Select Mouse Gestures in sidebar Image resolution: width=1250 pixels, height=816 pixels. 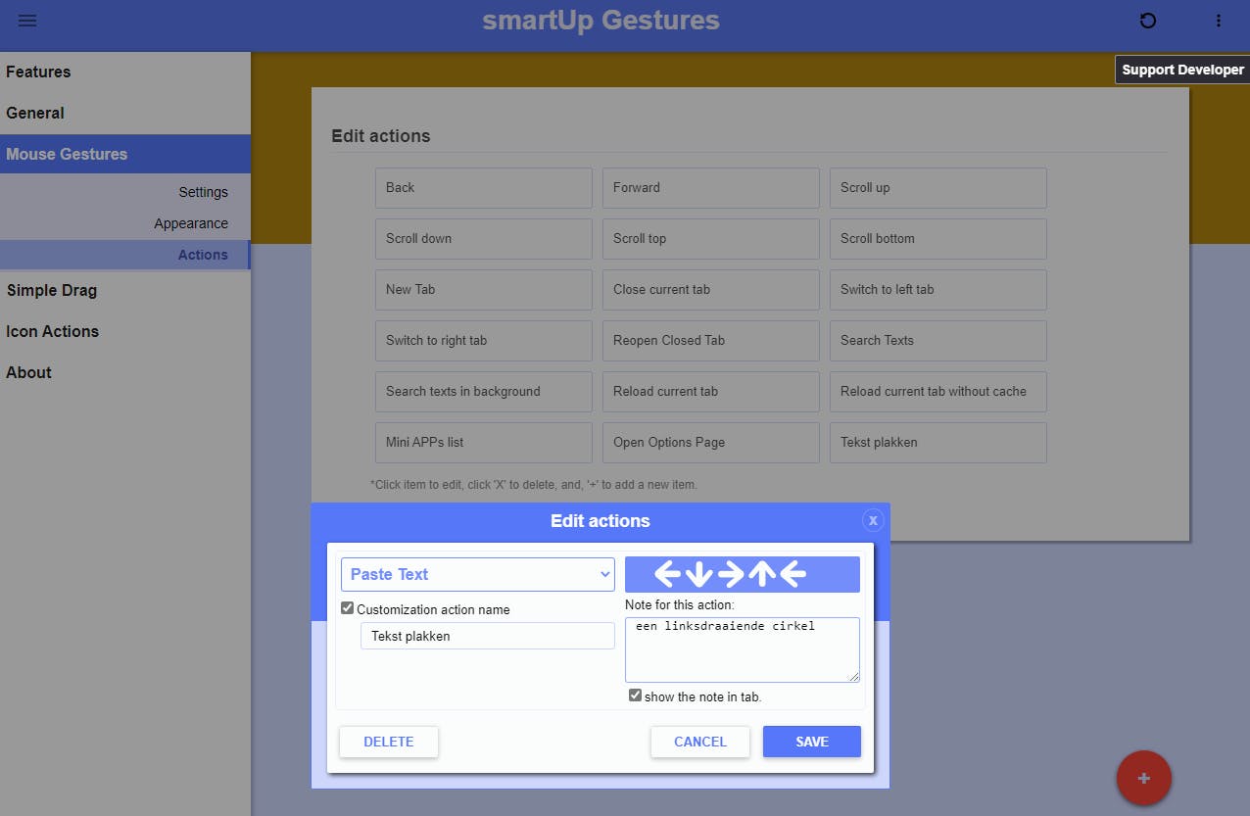(x=125, y=154)
